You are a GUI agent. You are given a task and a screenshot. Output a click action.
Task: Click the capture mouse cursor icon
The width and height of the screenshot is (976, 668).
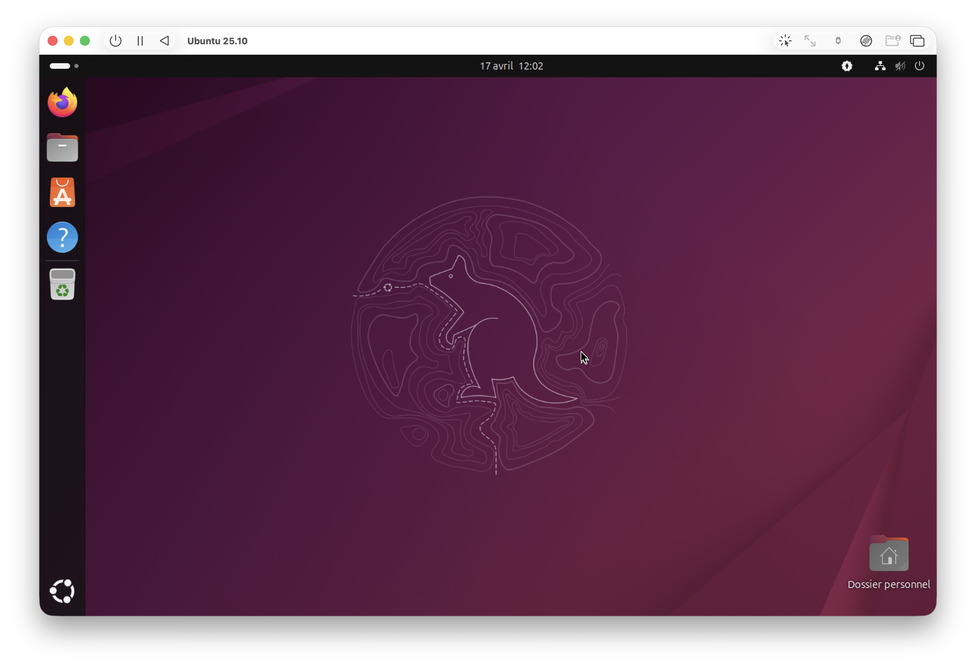point(785,41)
